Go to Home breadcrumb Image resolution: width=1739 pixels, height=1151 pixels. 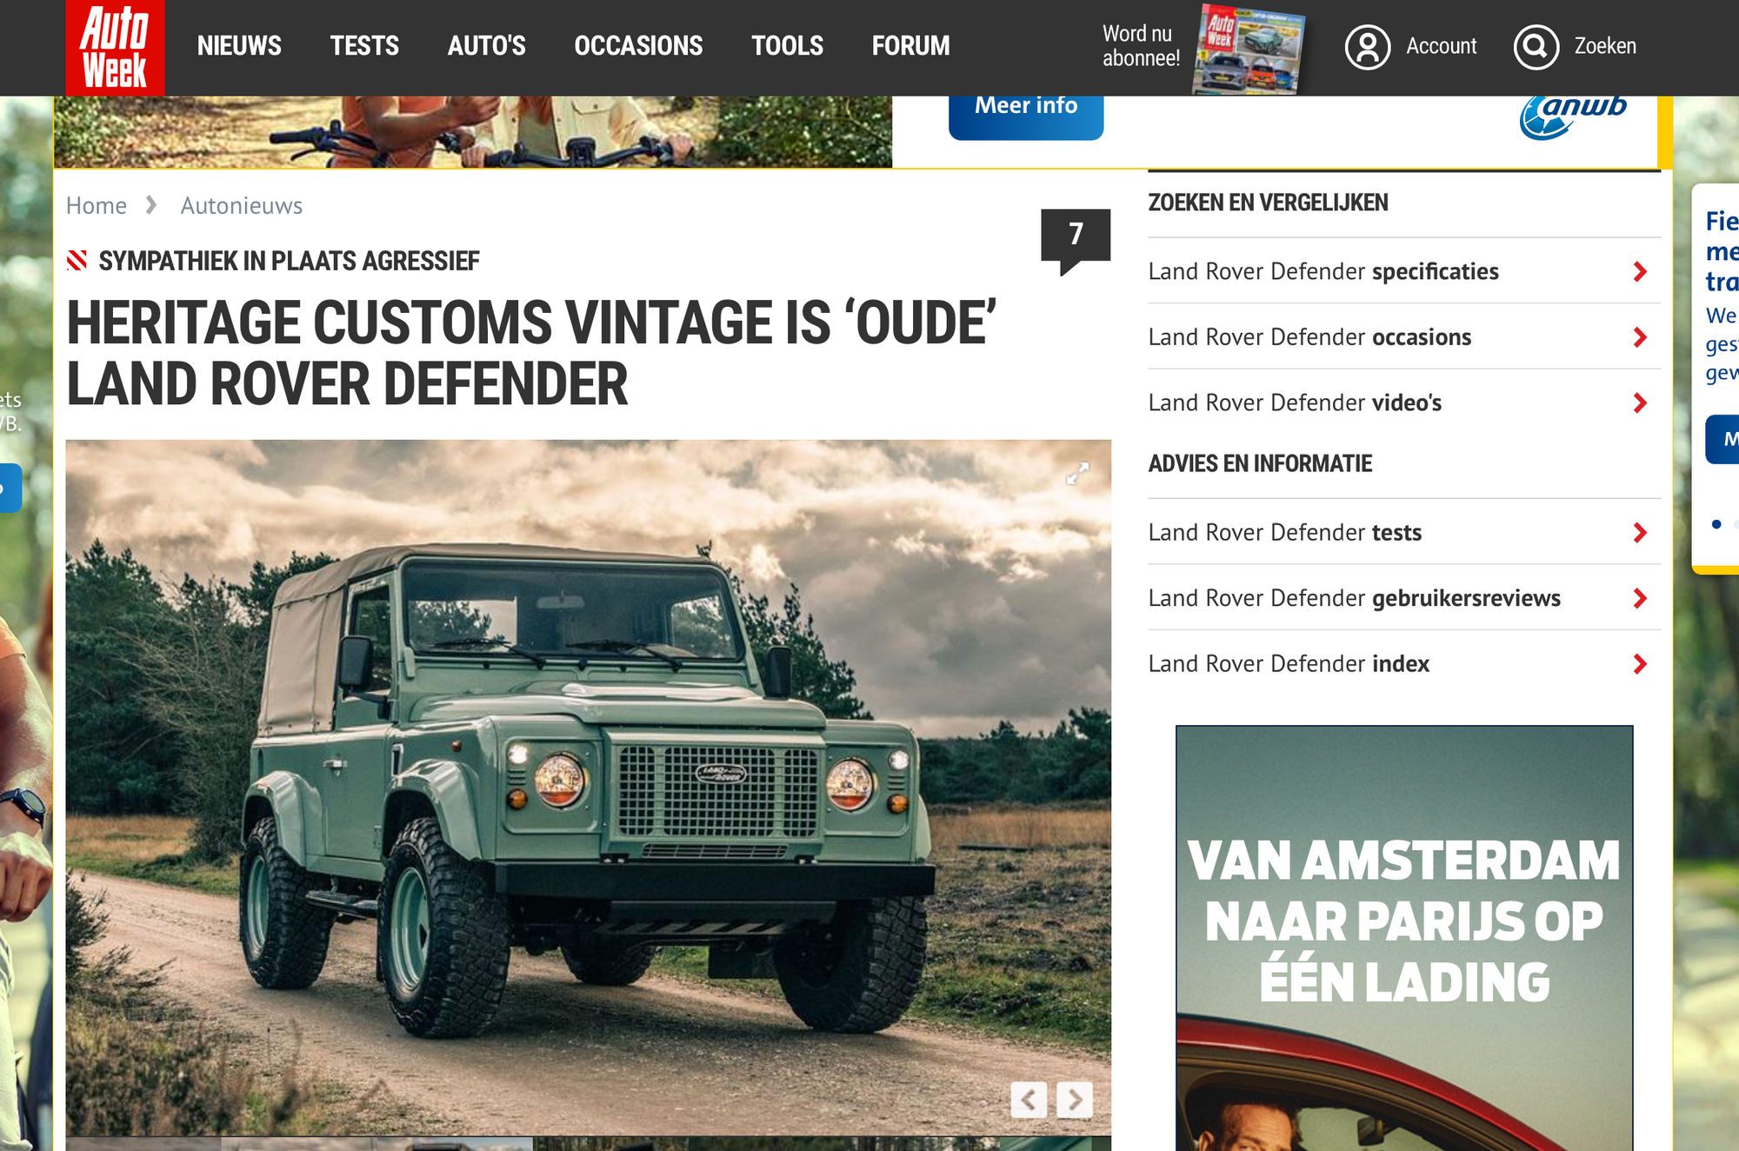pyautogui.click(x=97, y=206)
